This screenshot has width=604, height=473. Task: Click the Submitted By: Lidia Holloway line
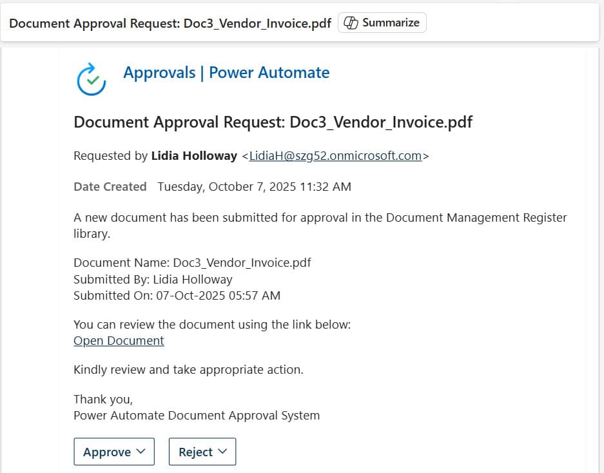click(x=153, y=279)
